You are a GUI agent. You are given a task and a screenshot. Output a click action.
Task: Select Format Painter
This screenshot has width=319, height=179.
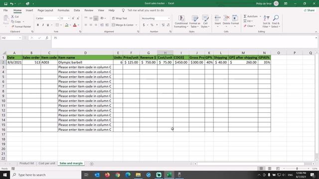[21, 26]
